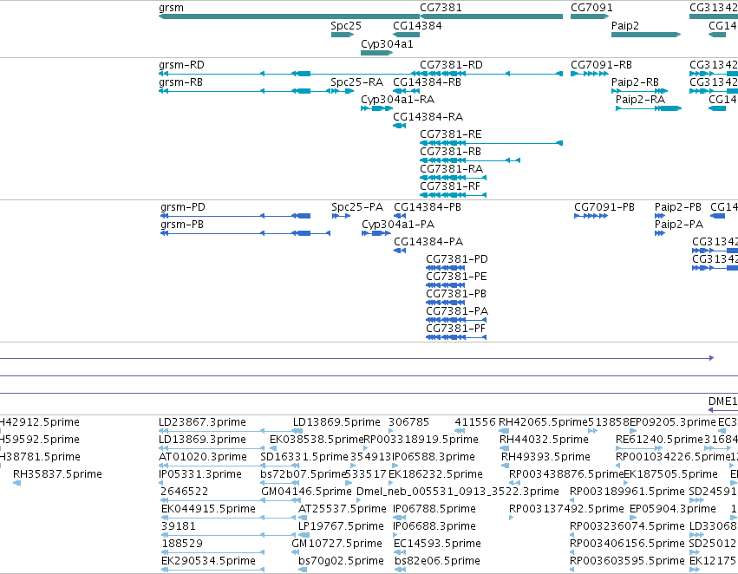Select the EK044915.5prime EST label
Image resolution: width=738 pixels, height=574 pixels.
coord(208,509)
